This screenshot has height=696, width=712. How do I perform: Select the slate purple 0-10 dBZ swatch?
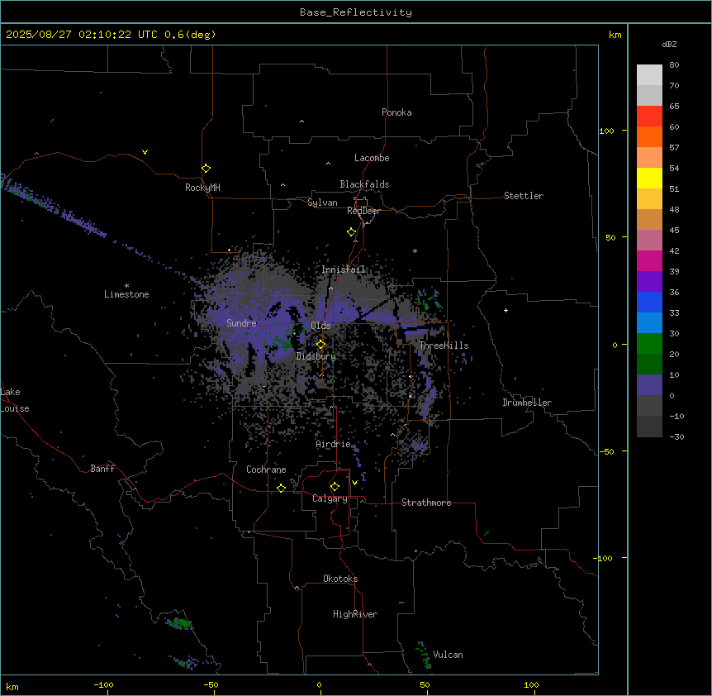coord(649,385)
